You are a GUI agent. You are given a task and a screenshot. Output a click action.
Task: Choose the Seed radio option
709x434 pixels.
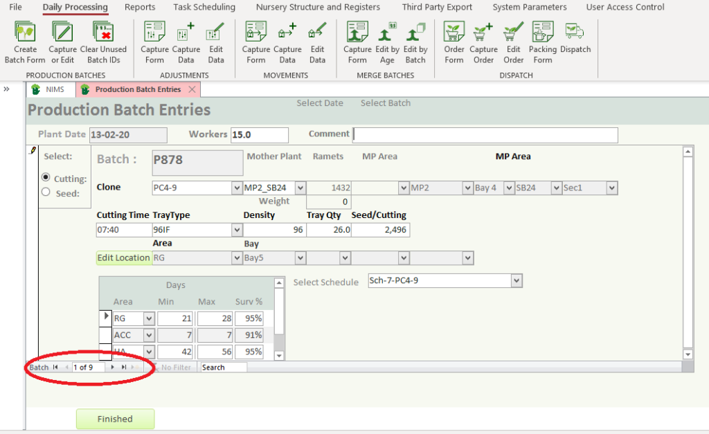46,193
